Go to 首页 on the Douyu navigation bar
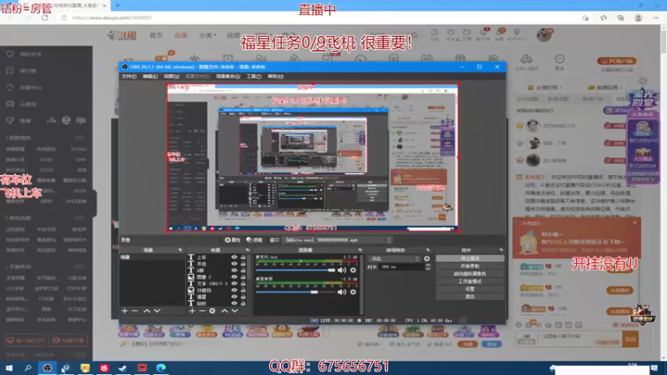The width and height of the screenshot is (667, 375). click(156, 35)
